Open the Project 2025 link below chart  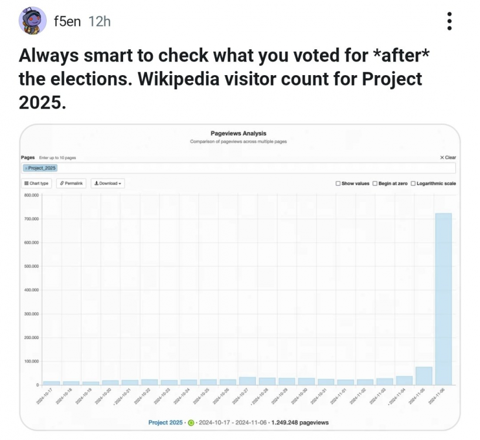coord(165,422)
